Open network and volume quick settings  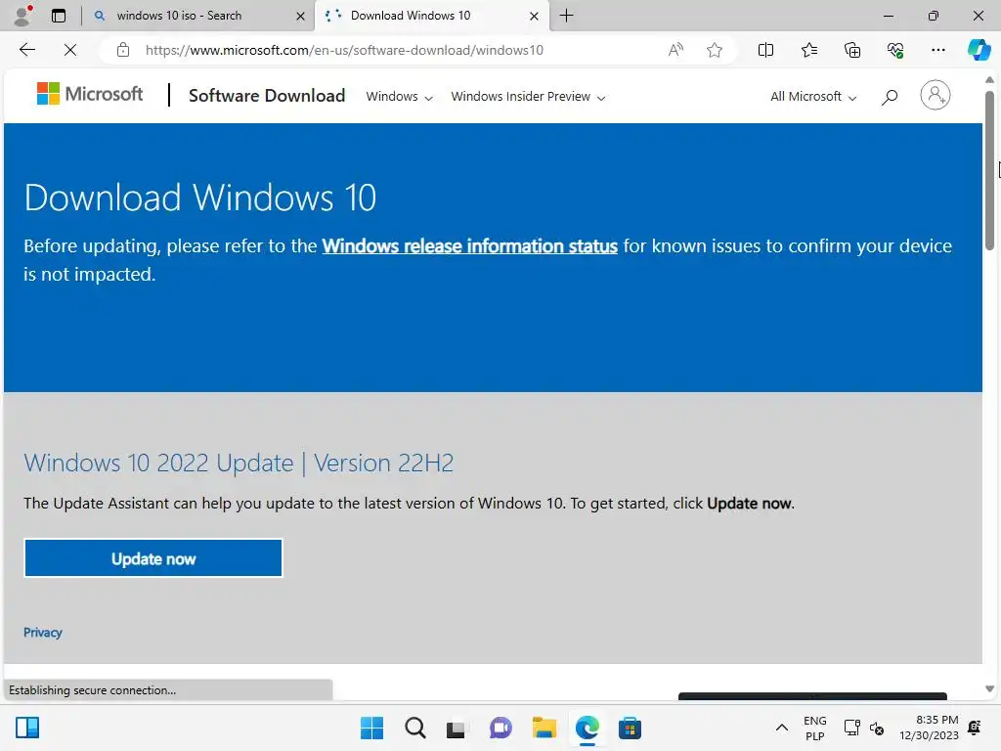click(x=864, y=728)
